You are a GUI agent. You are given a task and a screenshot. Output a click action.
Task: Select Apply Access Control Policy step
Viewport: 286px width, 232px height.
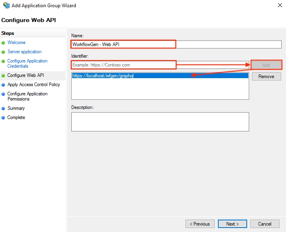pyautogui.click(x=34, y=85)
